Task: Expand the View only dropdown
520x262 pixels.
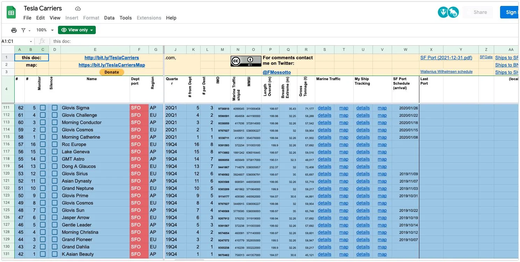Action: click(77, 30)
